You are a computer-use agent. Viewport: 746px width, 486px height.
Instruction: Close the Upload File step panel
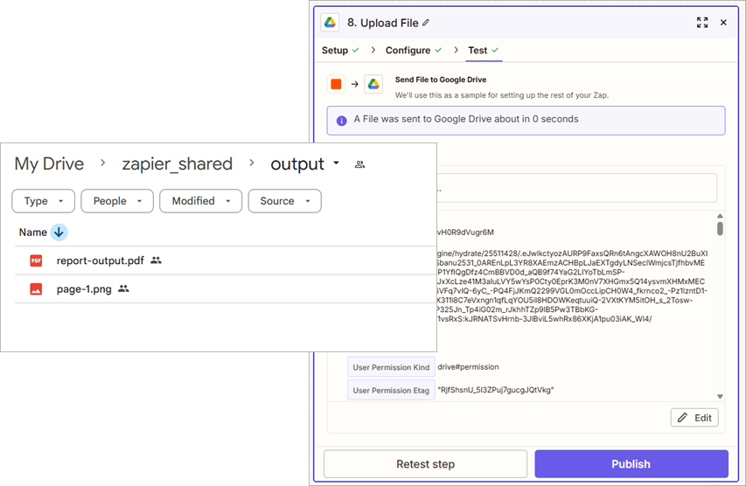tap(723, 23)
